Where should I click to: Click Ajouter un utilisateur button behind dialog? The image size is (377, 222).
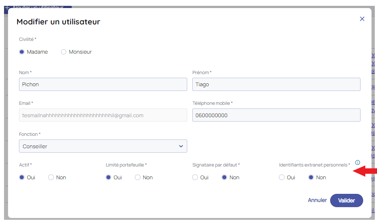click(37, 7)
